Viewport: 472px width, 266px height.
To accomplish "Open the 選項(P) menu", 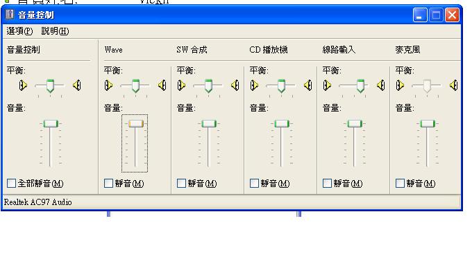I will (19, 31).
